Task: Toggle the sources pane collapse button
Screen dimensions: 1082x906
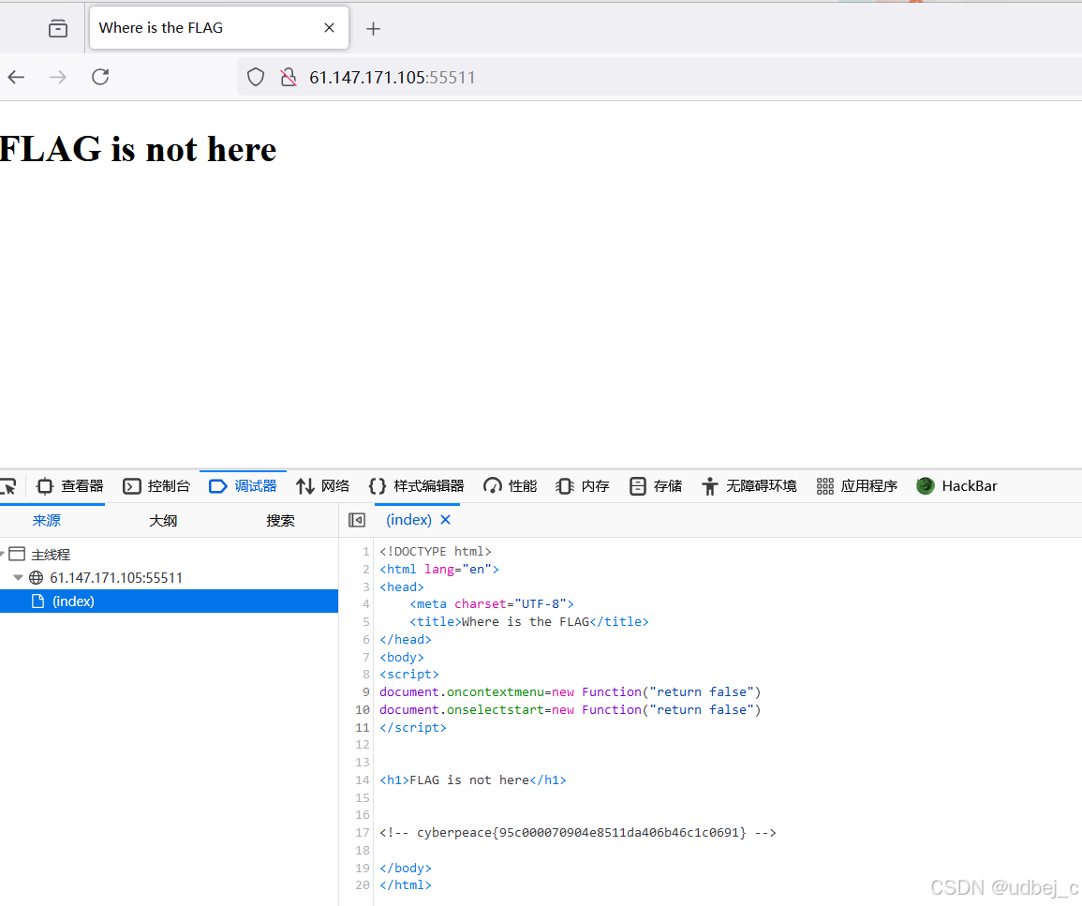Action: point(357,520)
